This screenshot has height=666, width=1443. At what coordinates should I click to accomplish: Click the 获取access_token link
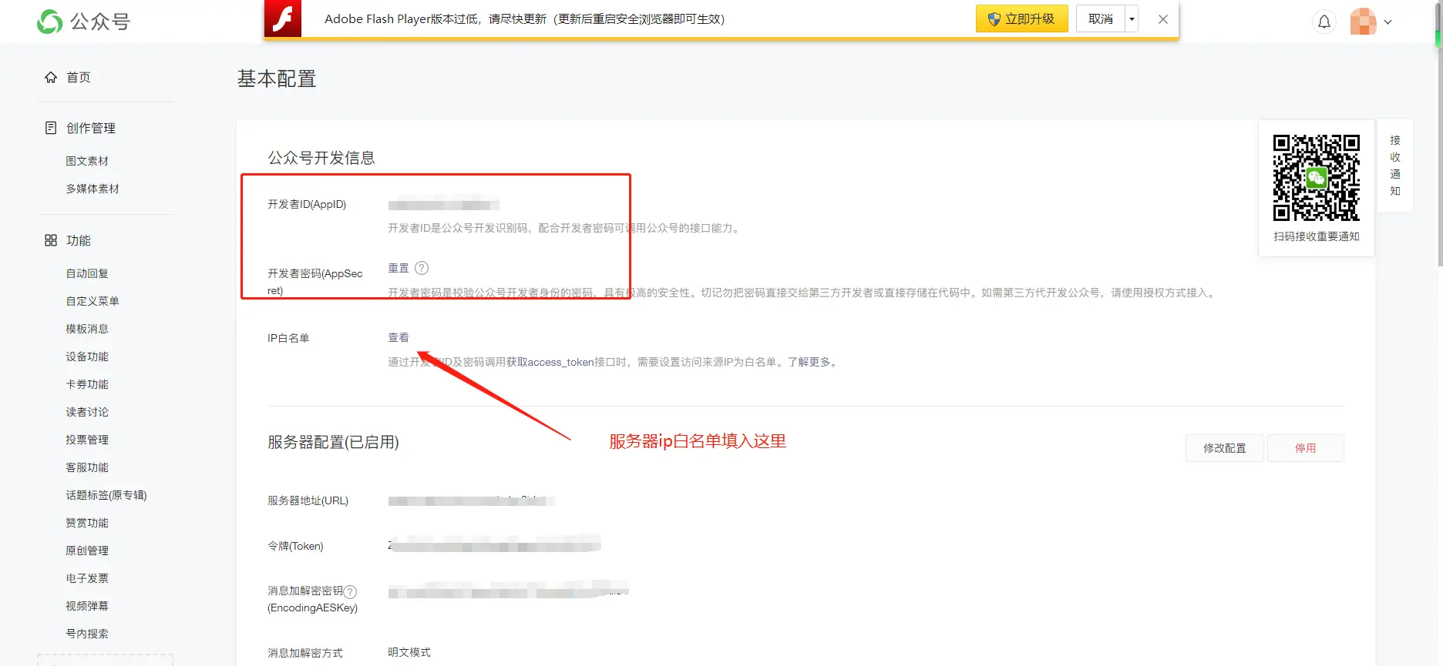[550, 362]
